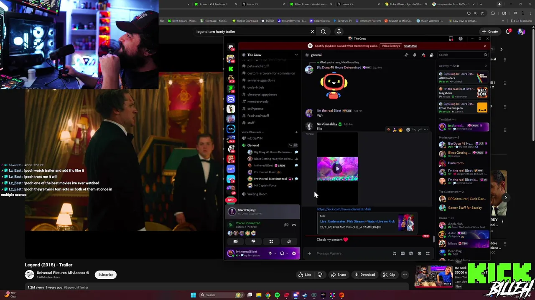Screen dimensions: 535x300
Task: Dismiss the Spotify playback paused banner
Action: 485,46
